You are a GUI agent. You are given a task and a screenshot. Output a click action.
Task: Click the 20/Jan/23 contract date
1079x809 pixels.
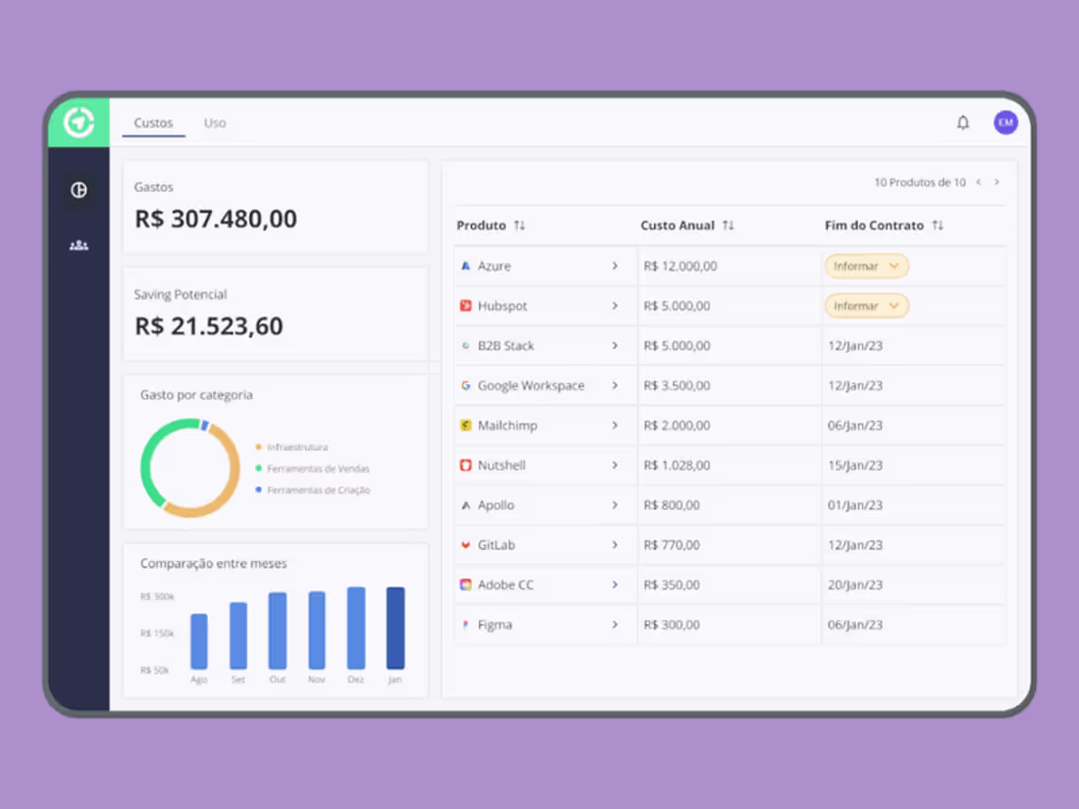pyautogui.click(x=854, y=584)
